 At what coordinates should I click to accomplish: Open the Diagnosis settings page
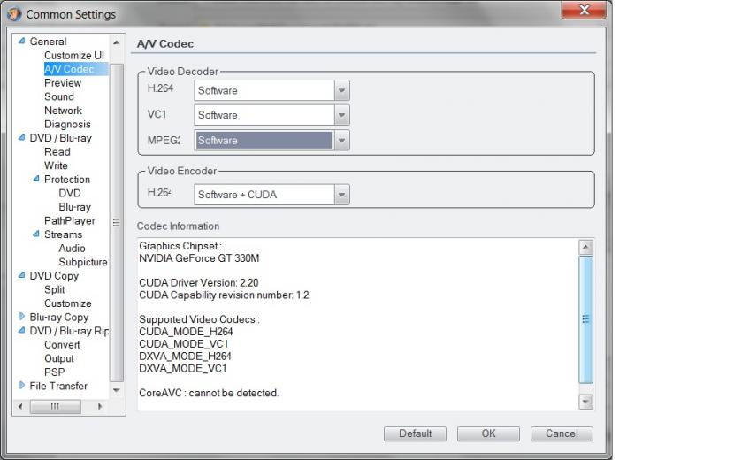point(67,124)
